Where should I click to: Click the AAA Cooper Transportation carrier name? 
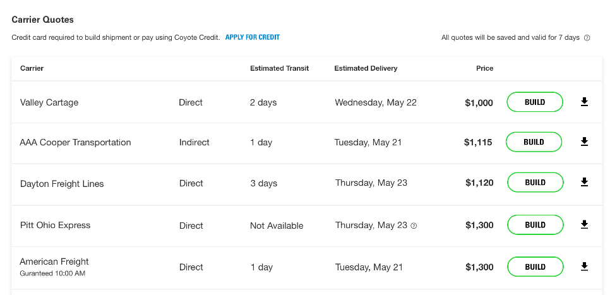click(75, 142)
